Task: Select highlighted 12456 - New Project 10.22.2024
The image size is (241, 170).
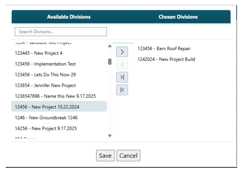Action: pyautogui.click(x=47, y=107)
